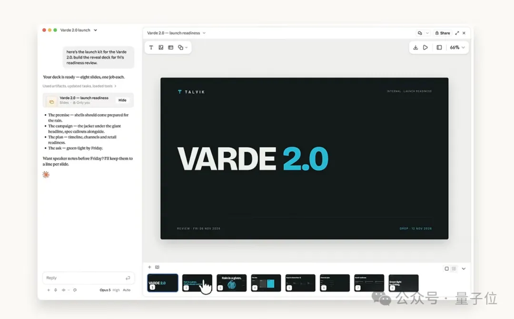The image size is (514, 319).
Task: Open the comments icon in the header
Action: click(x=420, y=33)
